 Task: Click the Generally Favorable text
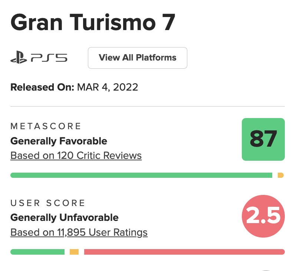pyautogui.click(x=59, y=141)
